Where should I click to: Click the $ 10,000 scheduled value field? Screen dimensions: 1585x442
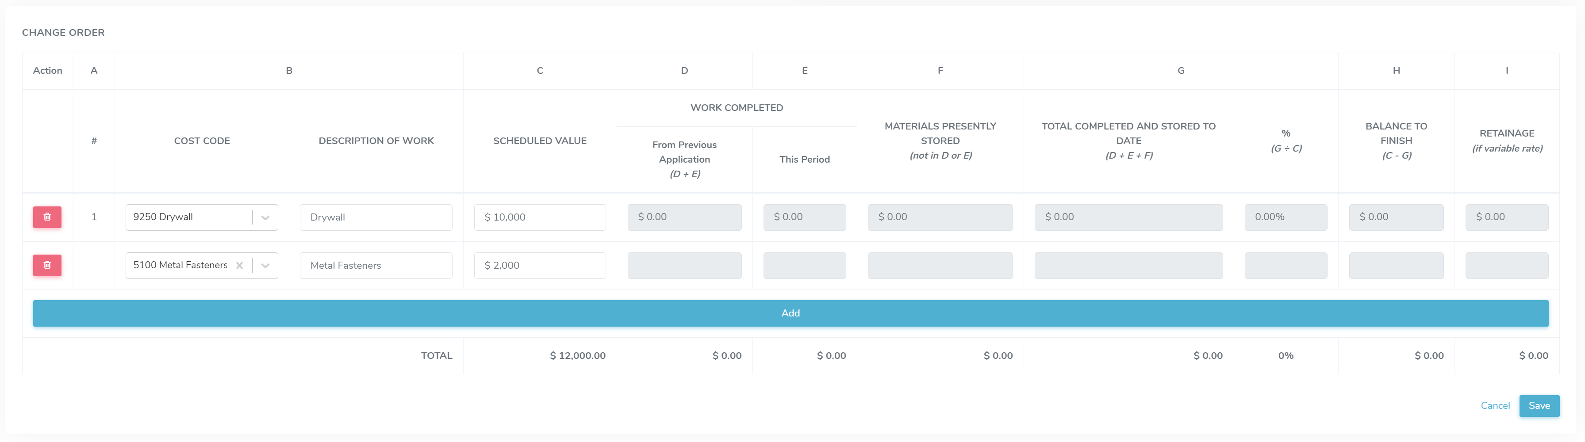pyautogui.click(x=540, y=217)
